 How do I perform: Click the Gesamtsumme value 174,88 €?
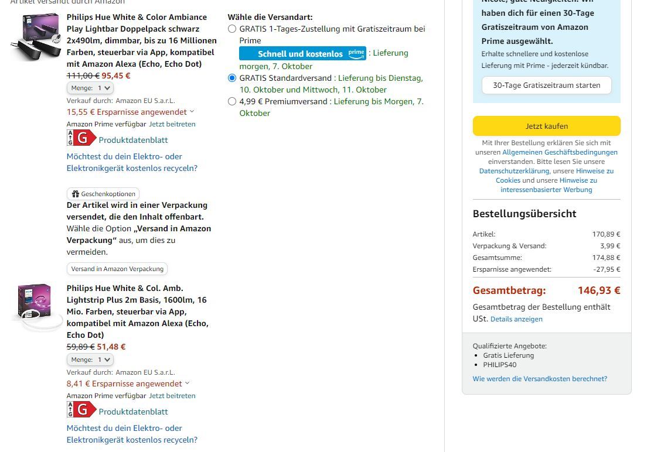point(606,258)
